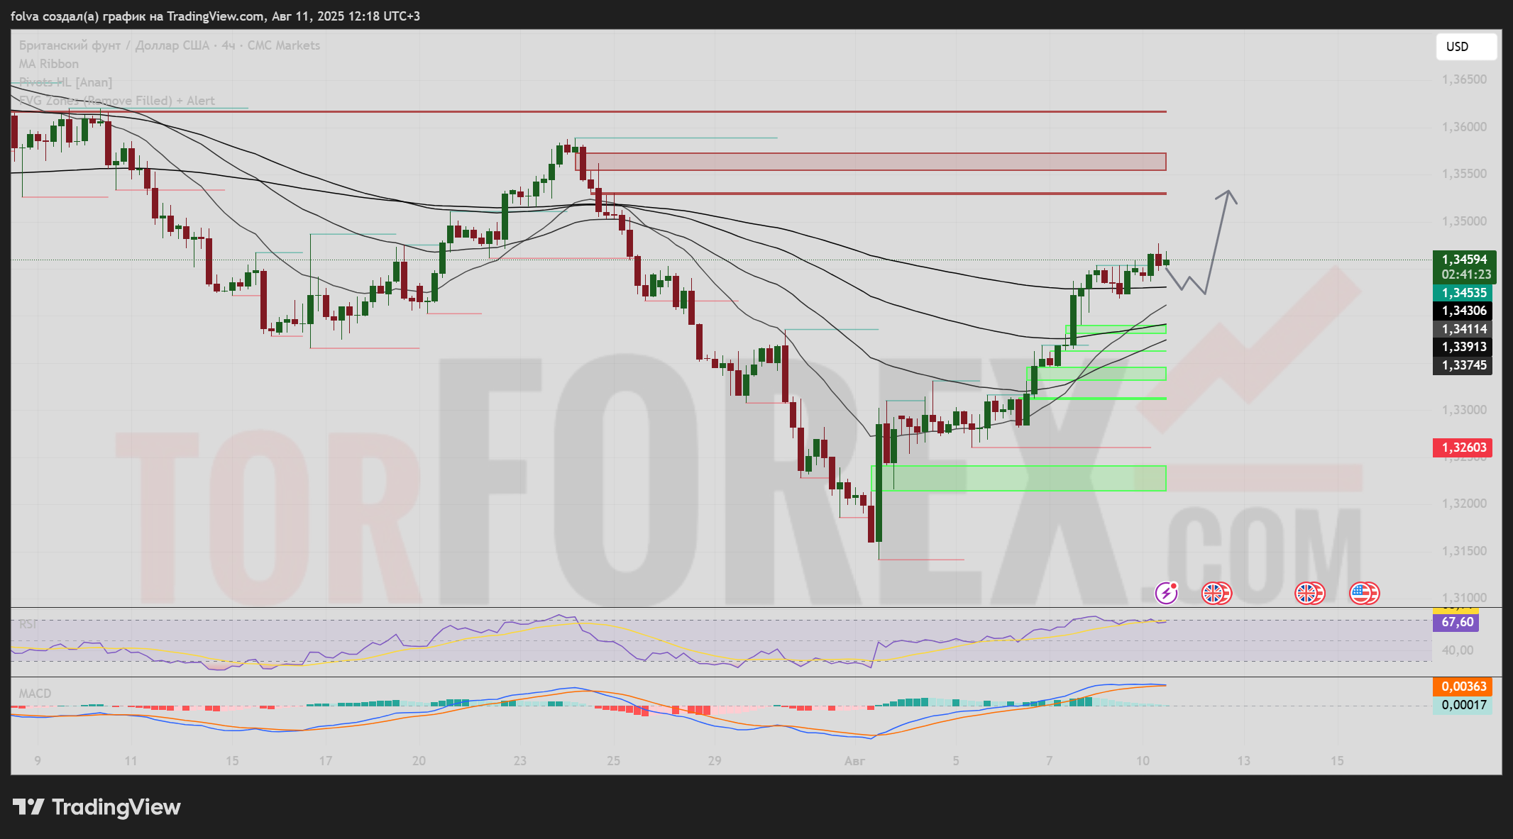The height and width of the screenshot is (839, 1513).
Task: Click the current price label 1,34594
Action: (x=1463, y=260)
